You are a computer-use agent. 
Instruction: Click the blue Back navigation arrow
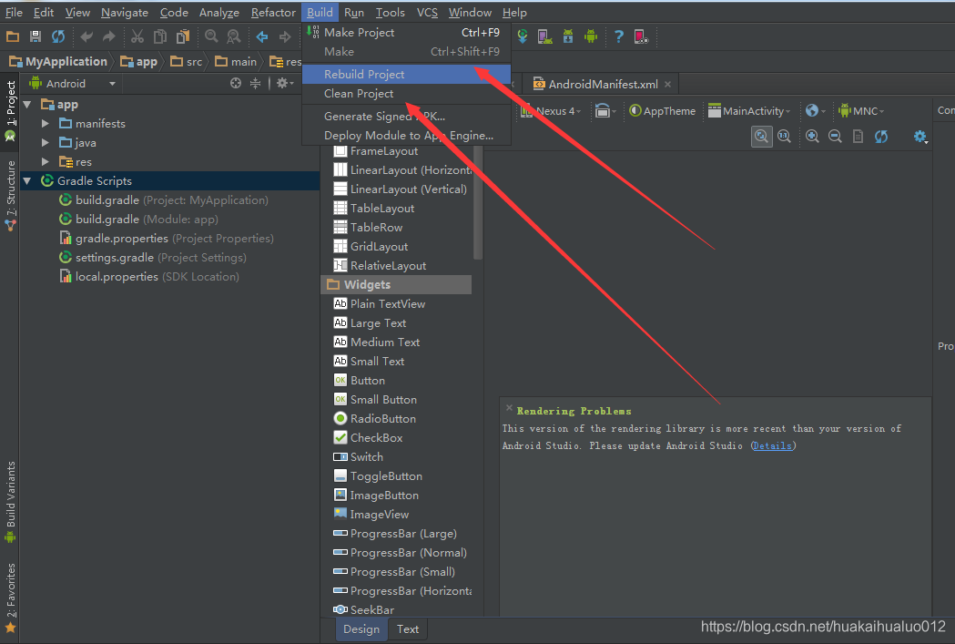point(262,36)
